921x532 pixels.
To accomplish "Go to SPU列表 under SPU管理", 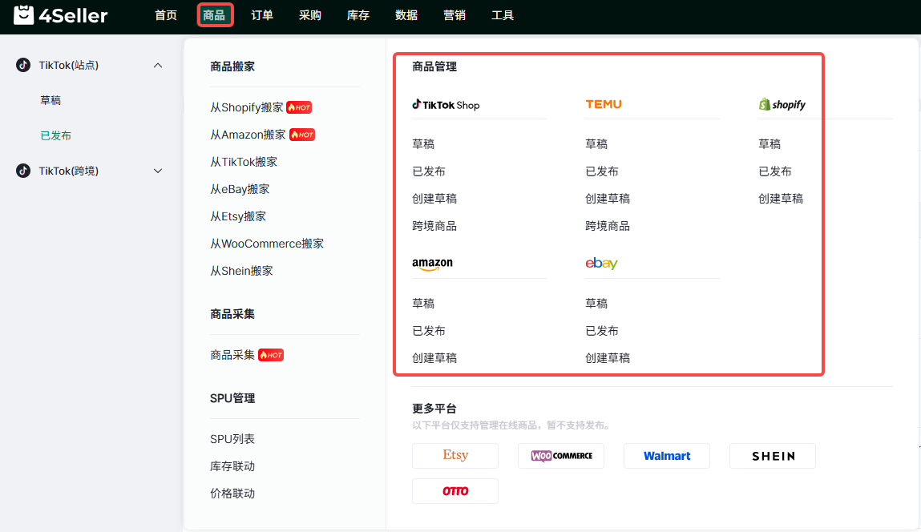I will click(232, 439).
